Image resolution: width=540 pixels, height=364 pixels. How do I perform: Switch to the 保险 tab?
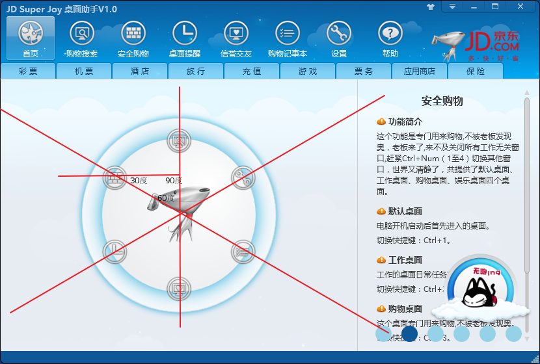(476, 71)
